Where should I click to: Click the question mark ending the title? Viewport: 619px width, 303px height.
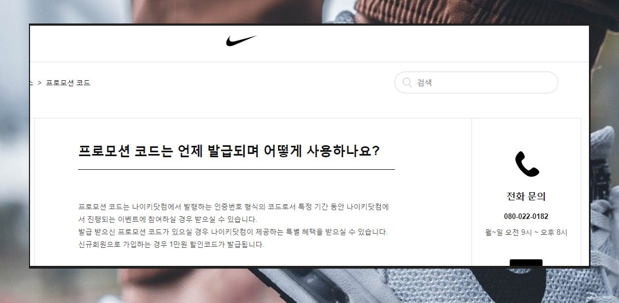[375, 151]
